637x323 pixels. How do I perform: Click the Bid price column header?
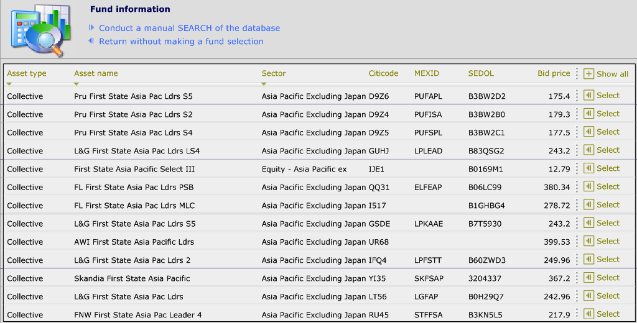click(x=554, y=73)
